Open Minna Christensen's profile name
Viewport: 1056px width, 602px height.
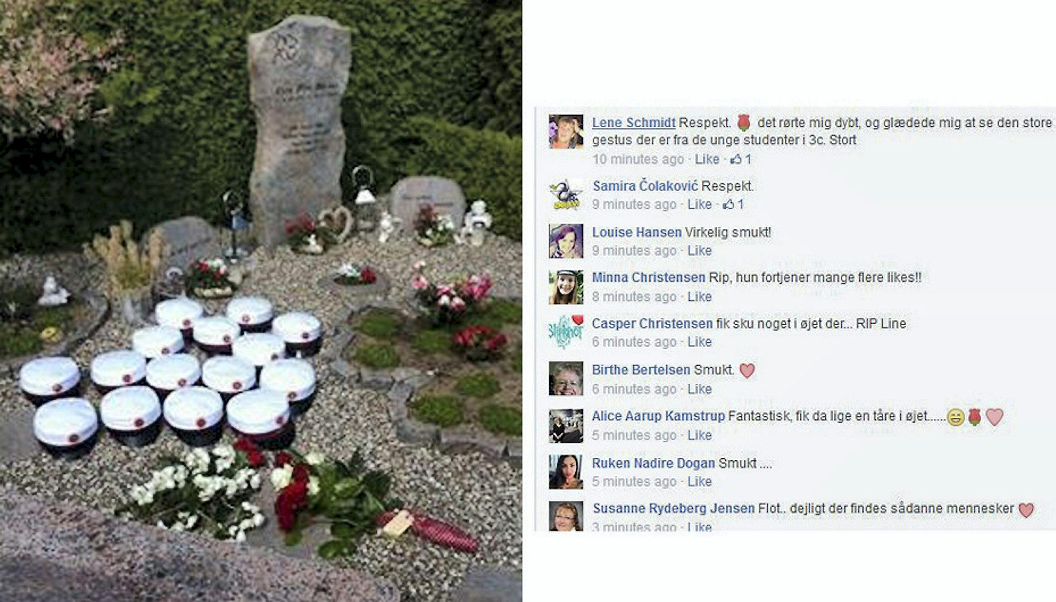point(649,277)
